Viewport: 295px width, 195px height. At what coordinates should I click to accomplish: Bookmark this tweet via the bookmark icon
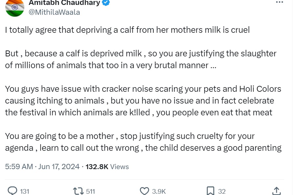pyautogui.click(x=211, y=191)
